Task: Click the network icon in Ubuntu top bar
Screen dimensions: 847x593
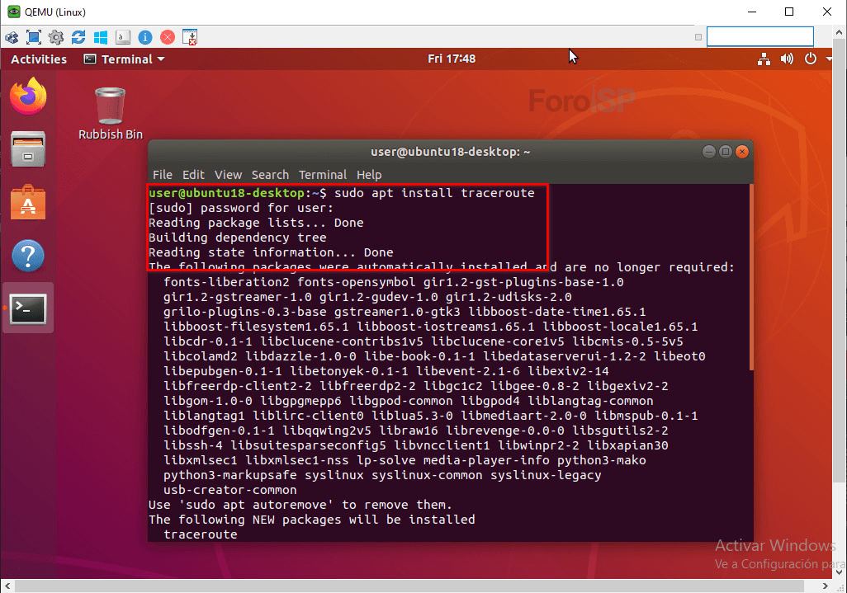Action: tap(764, 59)
